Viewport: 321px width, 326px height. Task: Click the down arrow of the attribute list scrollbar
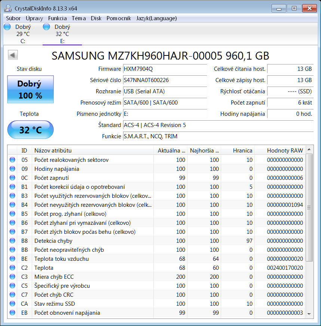click(309, 314)
